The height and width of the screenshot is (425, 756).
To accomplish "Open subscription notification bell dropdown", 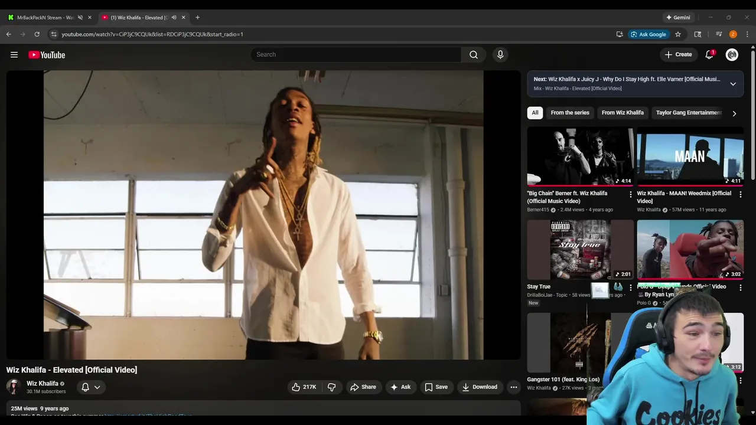I will (x=90, y=387).
